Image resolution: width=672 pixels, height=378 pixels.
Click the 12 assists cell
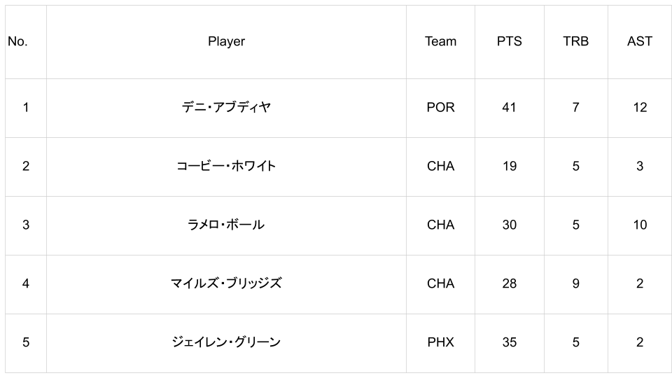[x=640, y=108]
